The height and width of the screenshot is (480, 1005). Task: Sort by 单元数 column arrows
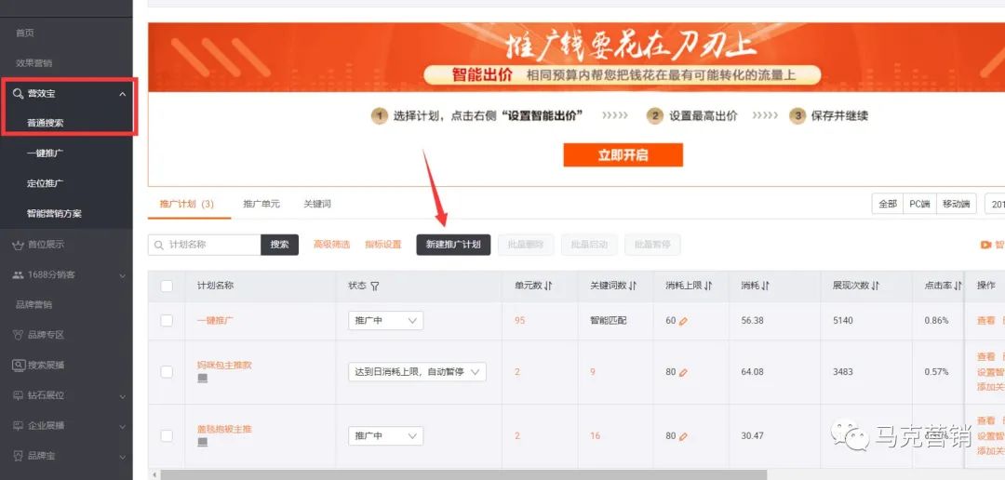click(549, 286)
